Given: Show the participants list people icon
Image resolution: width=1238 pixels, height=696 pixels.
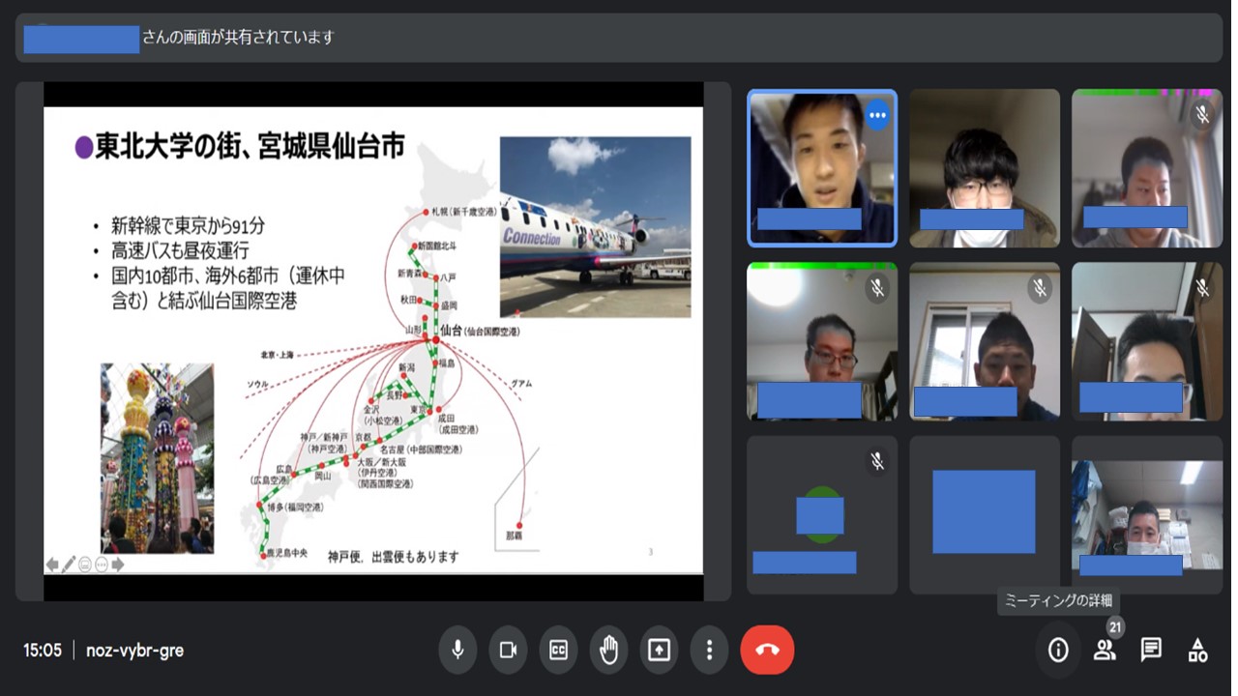Looking at the screenshot, I should 1105,651.
